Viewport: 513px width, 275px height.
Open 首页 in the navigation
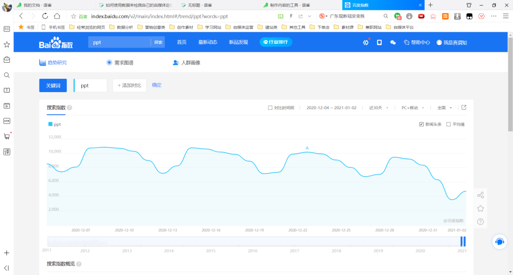[181, 42]
